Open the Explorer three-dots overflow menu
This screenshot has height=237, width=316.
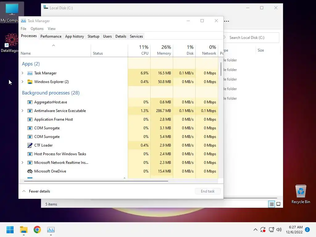pos(227,21)
